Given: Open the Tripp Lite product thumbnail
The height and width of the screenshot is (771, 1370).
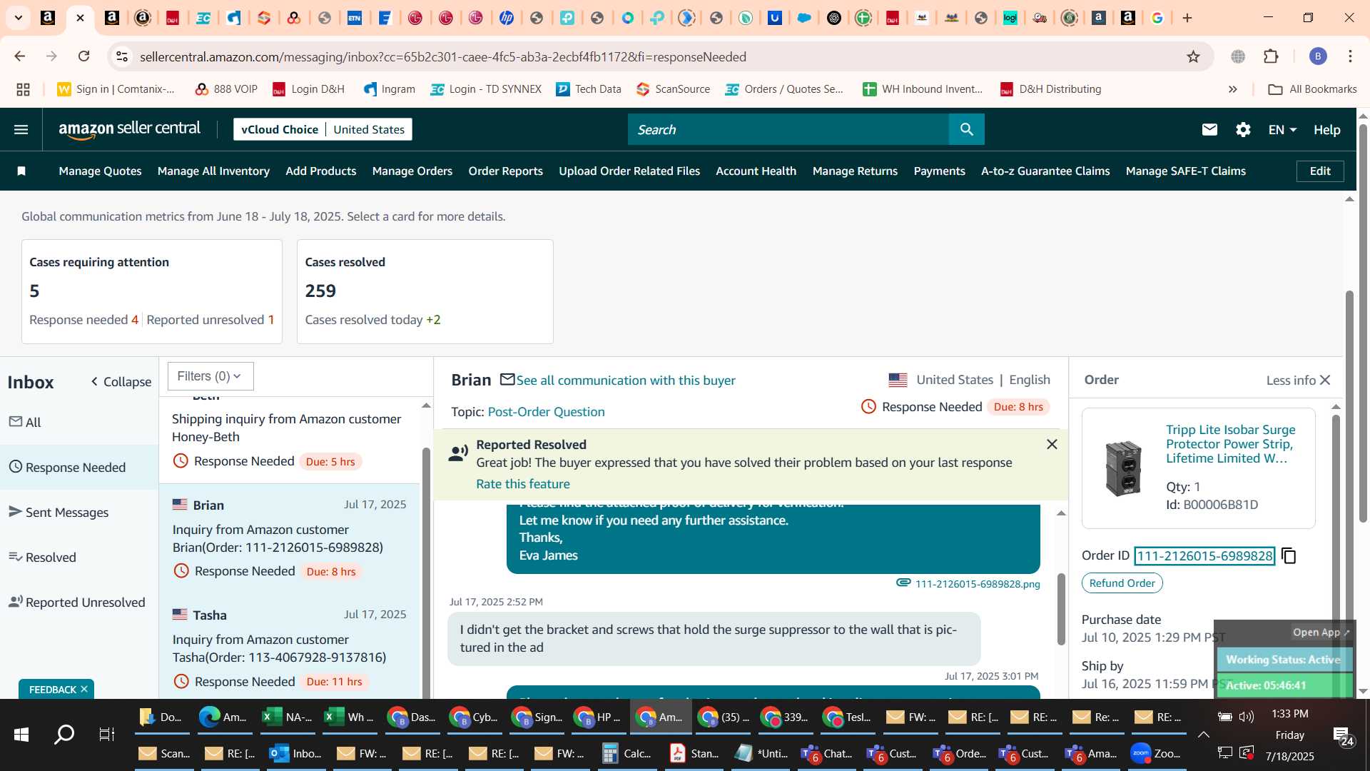Looking at the screenshot, I should click(x=1123, y=468).
